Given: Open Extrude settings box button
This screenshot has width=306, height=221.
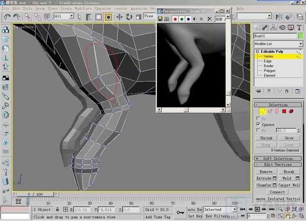Looking at the screenshot, I should (x=275, y=178).
